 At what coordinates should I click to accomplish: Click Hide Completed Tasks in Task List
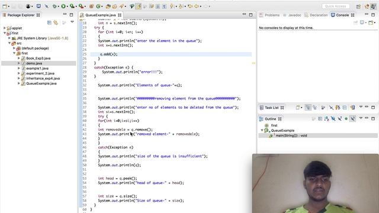[x=331, y=108]
